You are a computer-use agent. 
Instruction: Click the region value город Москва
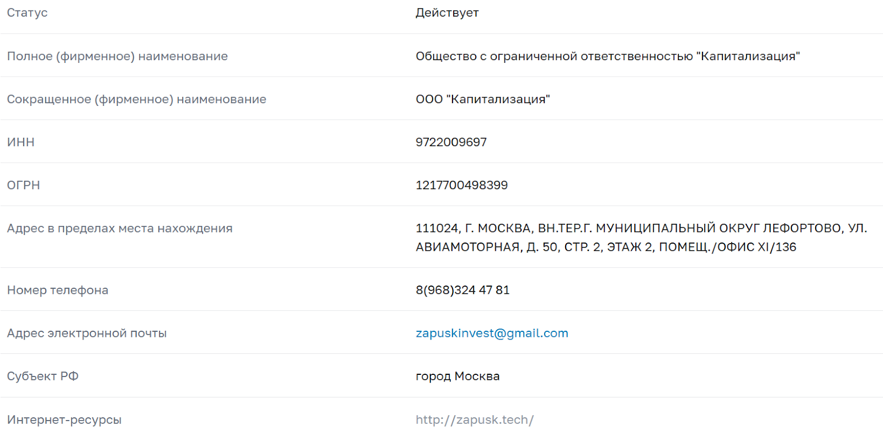click(x=458, y=376)
